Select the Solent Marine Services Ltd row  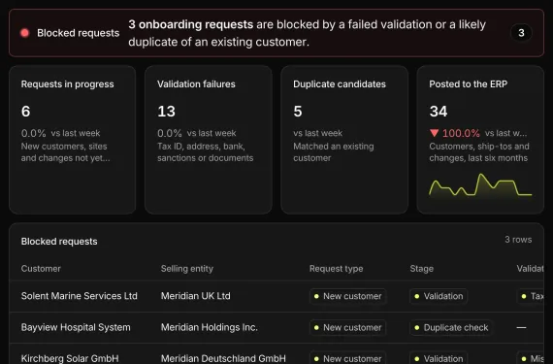coord(276,296)
